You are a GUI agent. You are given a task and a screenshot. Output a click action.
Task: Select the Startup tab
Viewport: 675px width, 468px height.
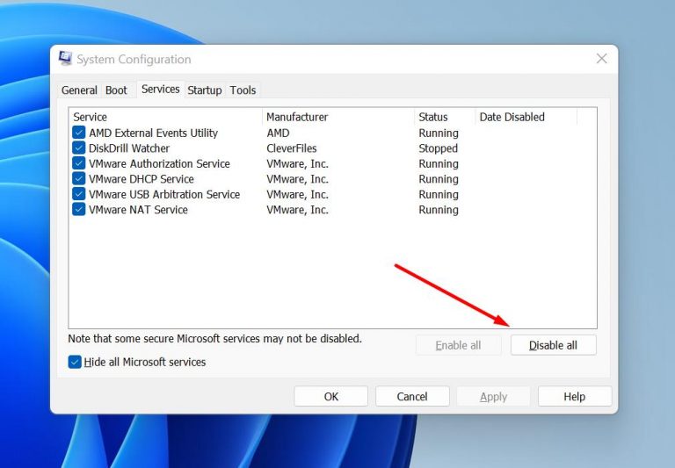tap(204, 90)
